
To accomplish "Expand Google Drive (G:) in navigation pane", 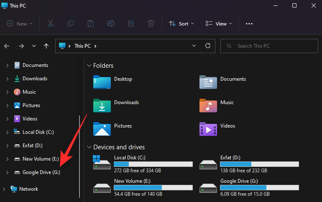I will pyautogui.click(x=8, y=172).
